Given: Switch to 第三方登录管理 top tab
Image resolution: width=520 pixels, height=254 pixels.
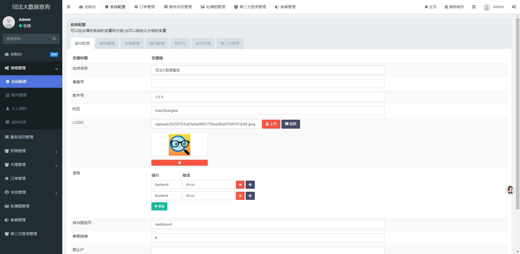Looking at the screenshot, I should [x=250, y=7].
